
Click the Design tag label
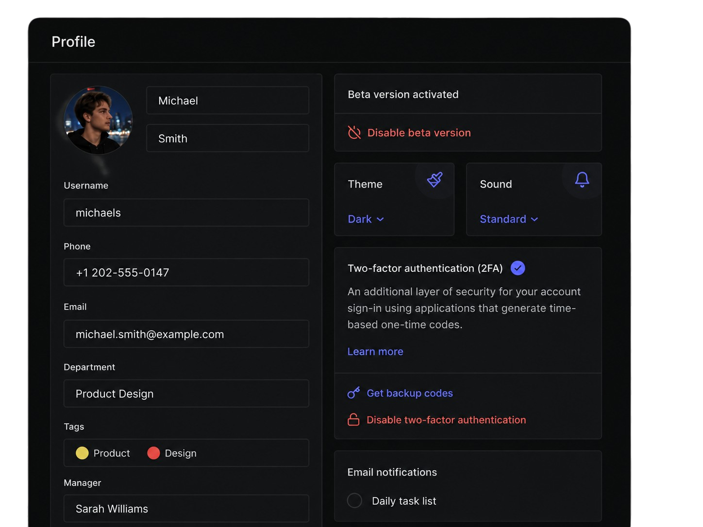[x=181, y=453]
